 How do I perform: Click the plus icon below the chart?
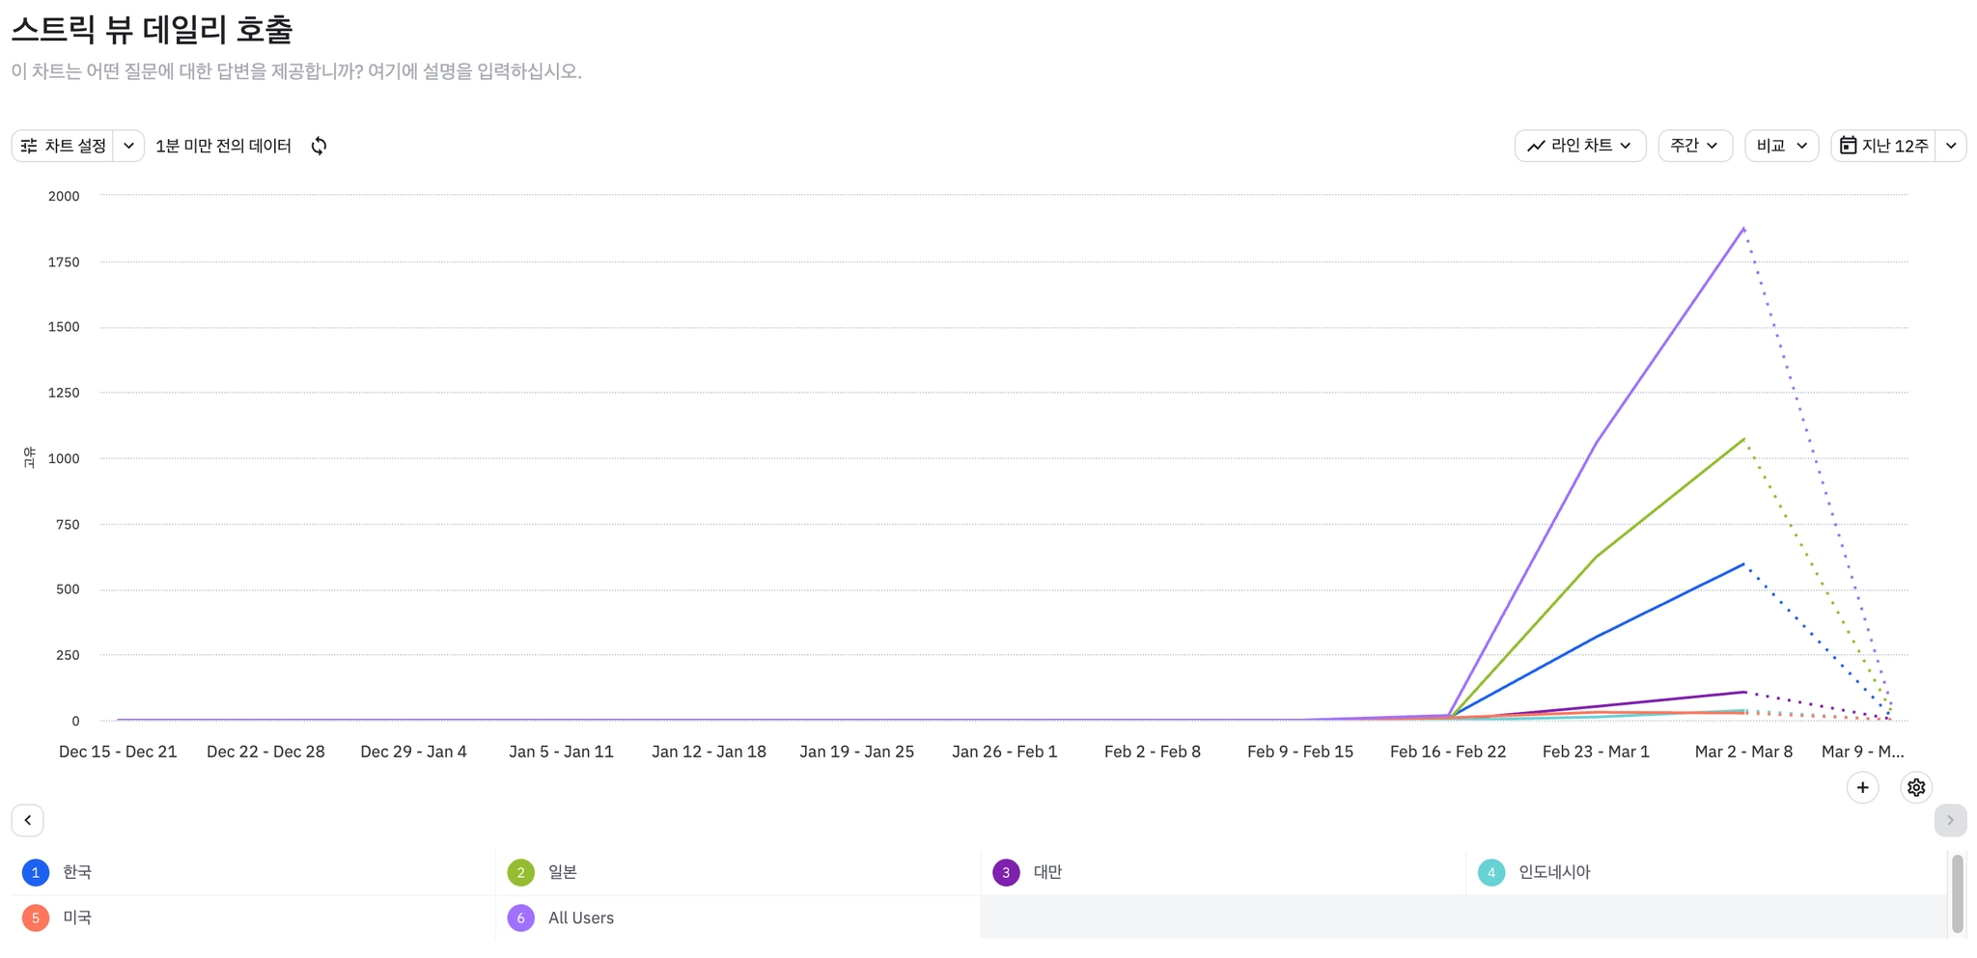click(1862, 787)
